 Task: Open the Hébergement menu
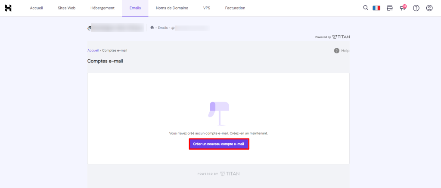coord(102,8)
